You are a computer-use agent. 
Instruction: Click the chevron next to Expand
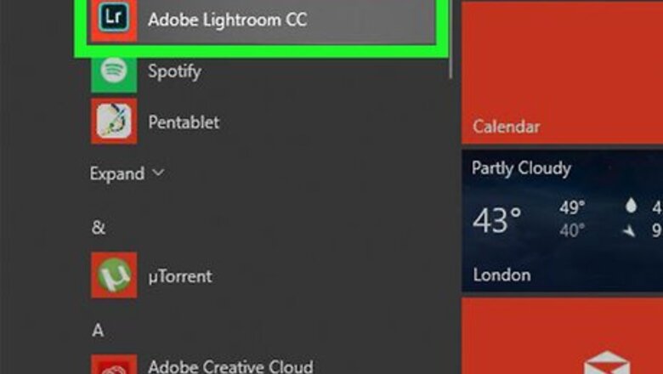tap(157, 173)
